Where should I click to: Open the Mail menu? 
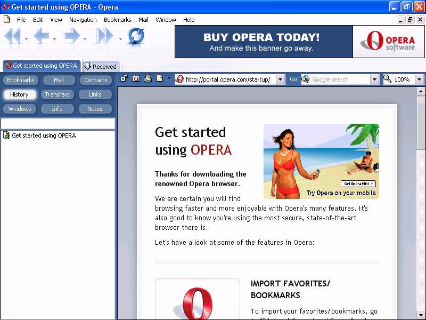143,20
